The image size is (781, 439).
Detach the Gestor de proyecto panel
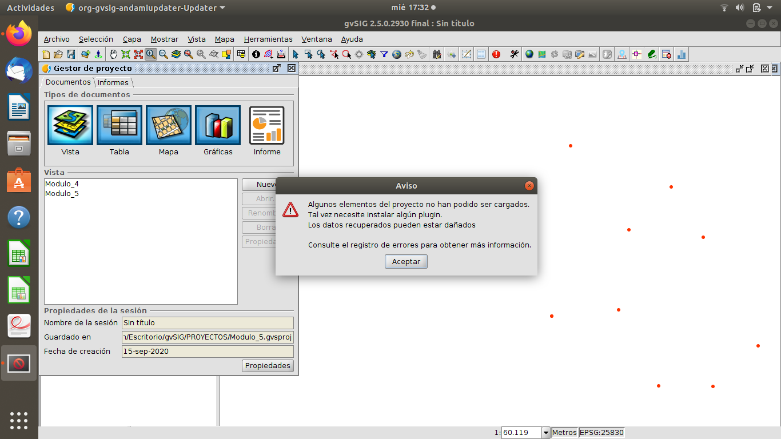tap(276, 68)
